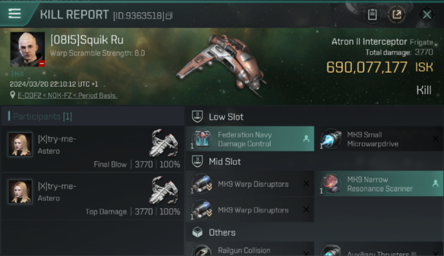Click the first MK9 Warp Disruptors icon
This screenshot has height=256, width=444.
click(x=202, y=184)
